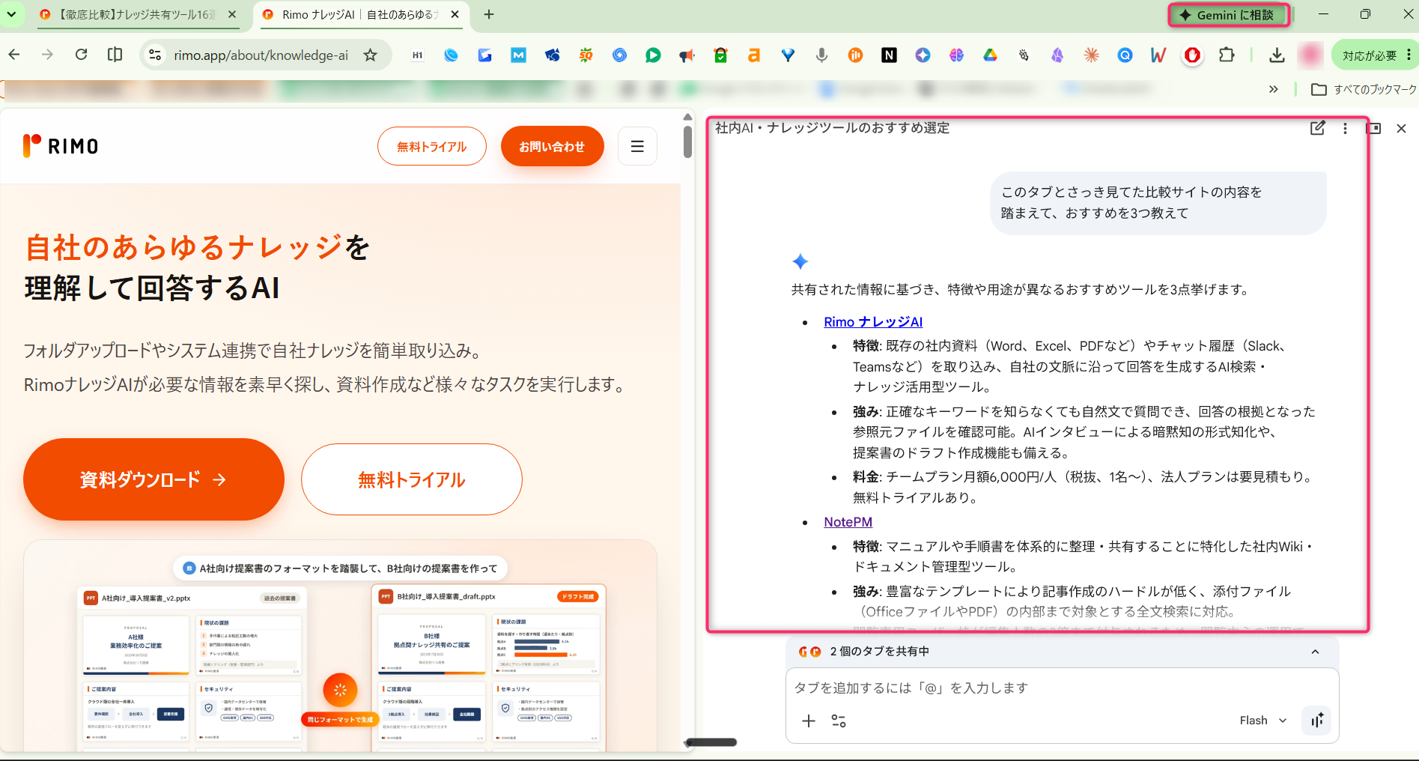Click the green play bubble extension icon
Screen dimensions: 1419x761
pos(653,55)
